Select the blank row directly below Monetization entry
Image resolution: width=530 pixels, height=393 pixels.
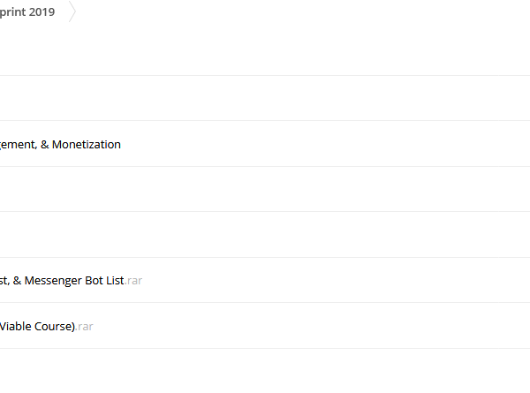pyautogui.click(x=265, y=189)
